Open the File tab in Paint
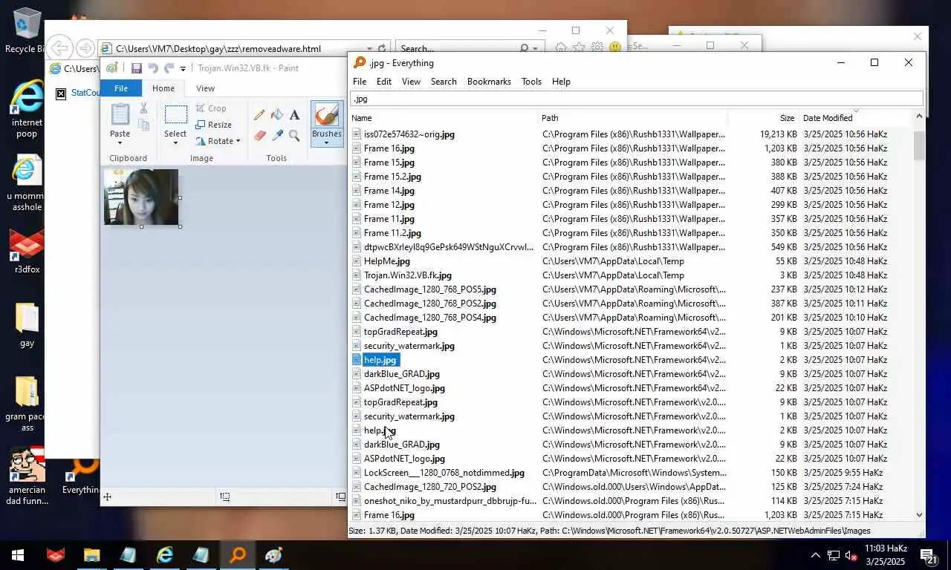 (121, 88)
